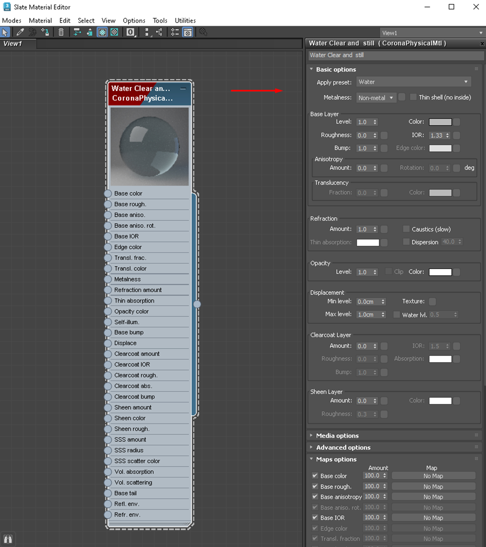Image resolution: width=486 pixels, height=547 pixels.
Task: Click Vol. absorption input socket
Action: [x=108, y=472]
